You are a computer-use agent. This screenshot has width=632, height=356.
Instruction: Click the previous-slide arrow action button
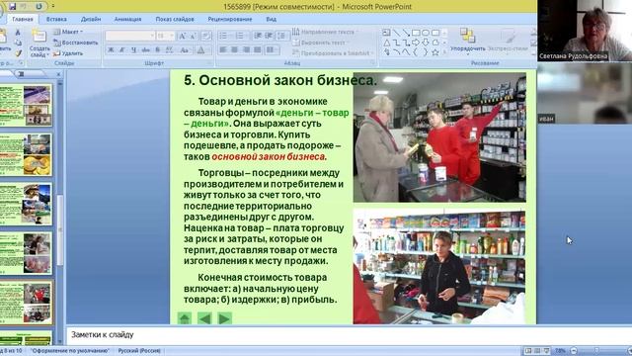pyautogui.click(x=204, y=318)
